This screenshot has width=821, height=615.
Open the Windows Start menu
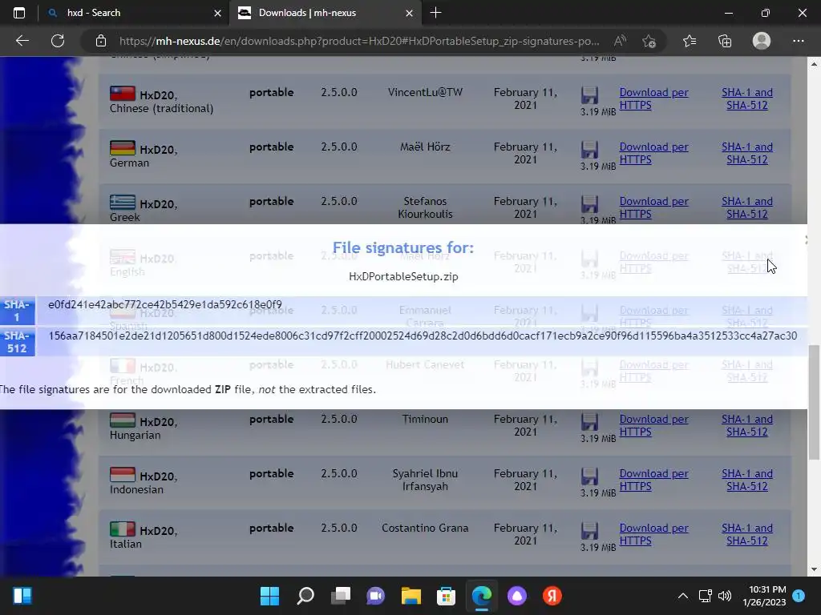pyautogui.click(x=269, y=596)
